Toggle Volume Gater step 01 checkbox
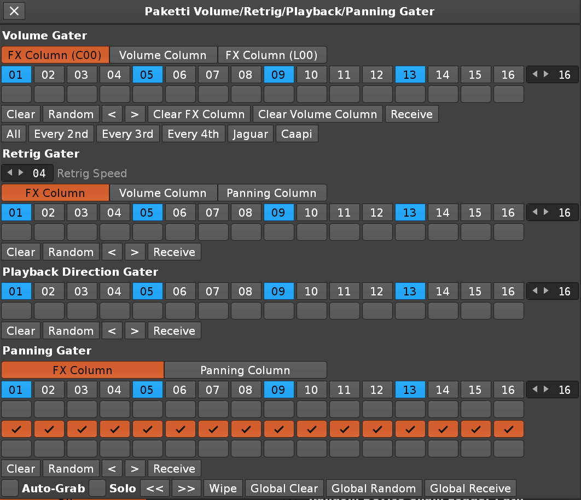 pos(16,94)
